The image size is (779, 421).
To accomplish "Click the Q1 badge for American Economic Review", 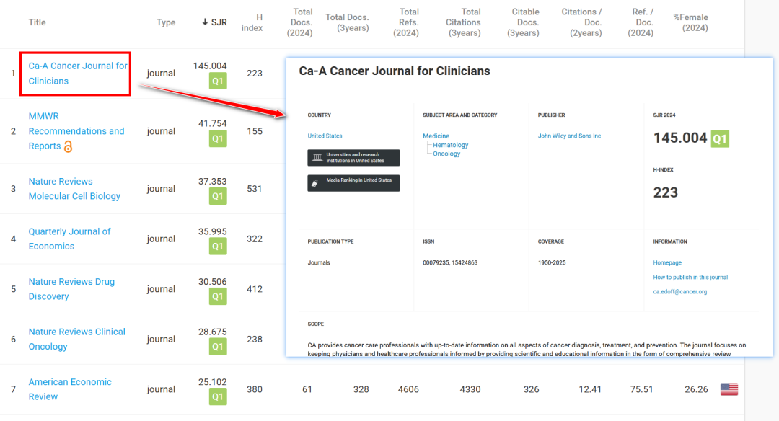I will tap(218, 397).
